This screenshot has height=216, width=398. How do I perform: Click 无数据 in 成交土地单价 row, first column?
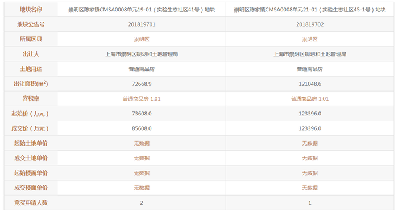[x=142, y=158]
